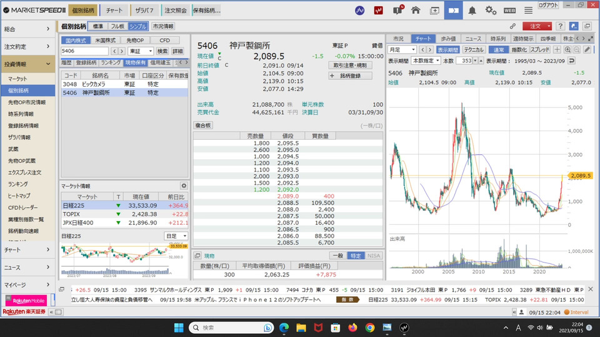Image resolution: width=600 pixels, height=337 pixels.
Task: Open the alert bell icon
Action: (472, 11)
